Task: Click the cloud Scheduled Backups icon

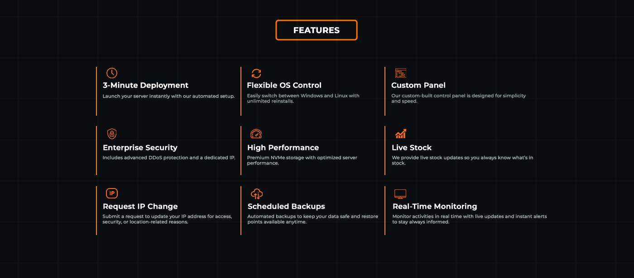Action: click(257, 194)
